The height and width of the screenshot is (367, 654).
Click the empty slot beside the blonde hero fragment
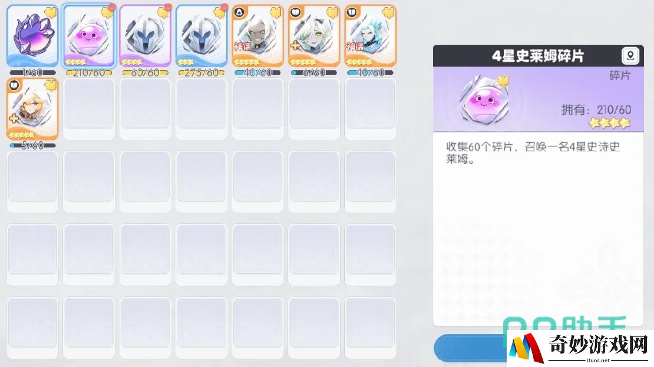pyautogui.click(x=88, y=108)
